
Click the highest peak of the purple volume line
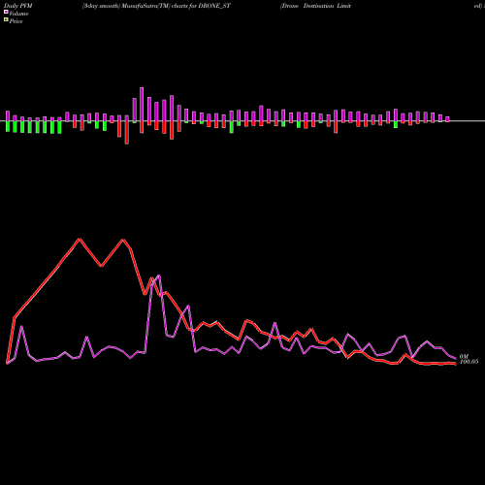[x=159, y=275]
